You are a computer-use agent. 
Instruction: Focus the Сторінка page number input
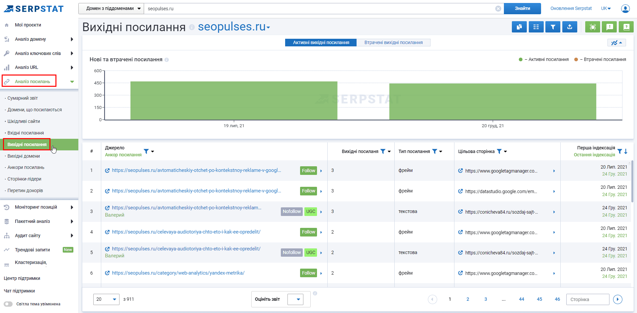tap(588, 299)
